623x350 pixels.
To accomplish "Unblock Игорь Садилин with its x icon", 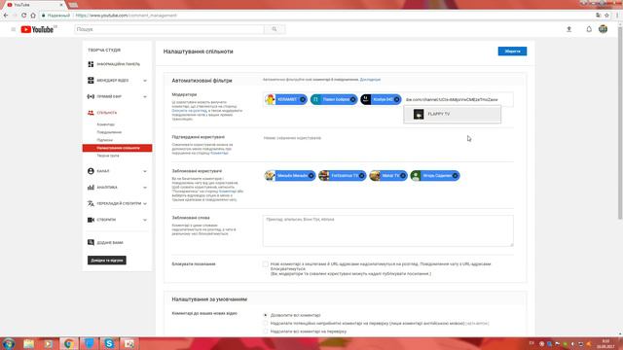I will pos(455,175).
